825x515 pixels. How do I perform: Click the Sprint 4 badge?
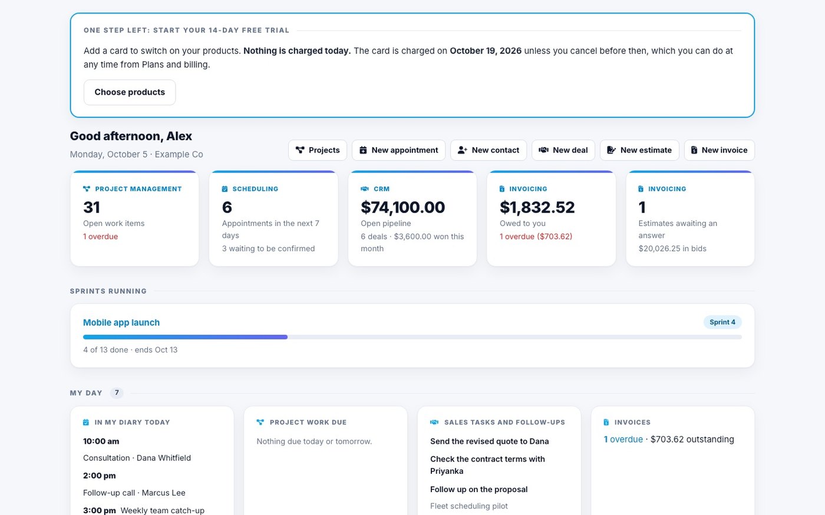click(722, 322)
